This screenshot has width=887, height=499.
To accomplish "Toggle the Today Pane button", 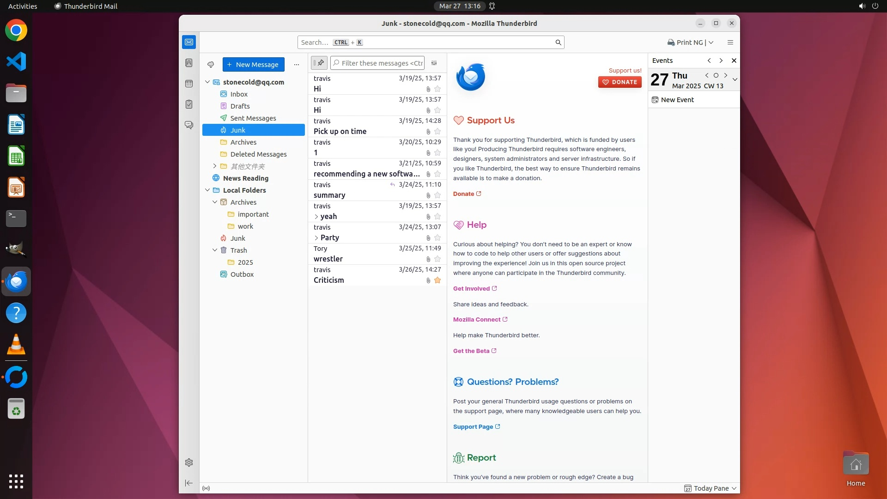I will point(711,488).
